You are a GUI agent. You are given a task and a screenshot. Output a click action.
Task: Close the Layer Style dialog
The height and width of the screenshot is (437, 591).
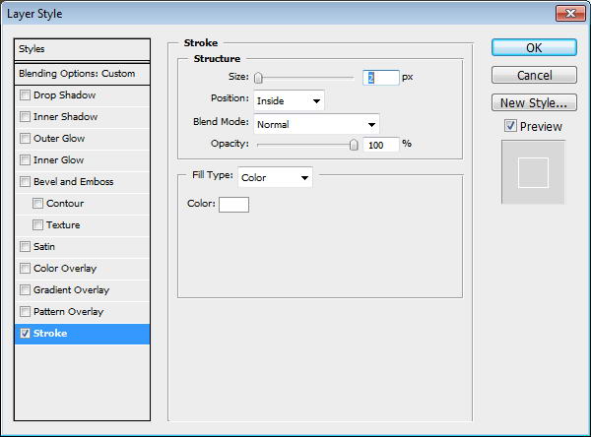[570, 14]
